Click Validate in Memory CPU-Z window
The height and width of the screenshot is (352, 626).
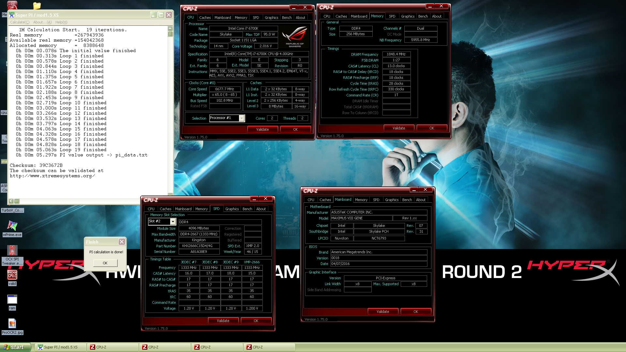click(399, 128)
